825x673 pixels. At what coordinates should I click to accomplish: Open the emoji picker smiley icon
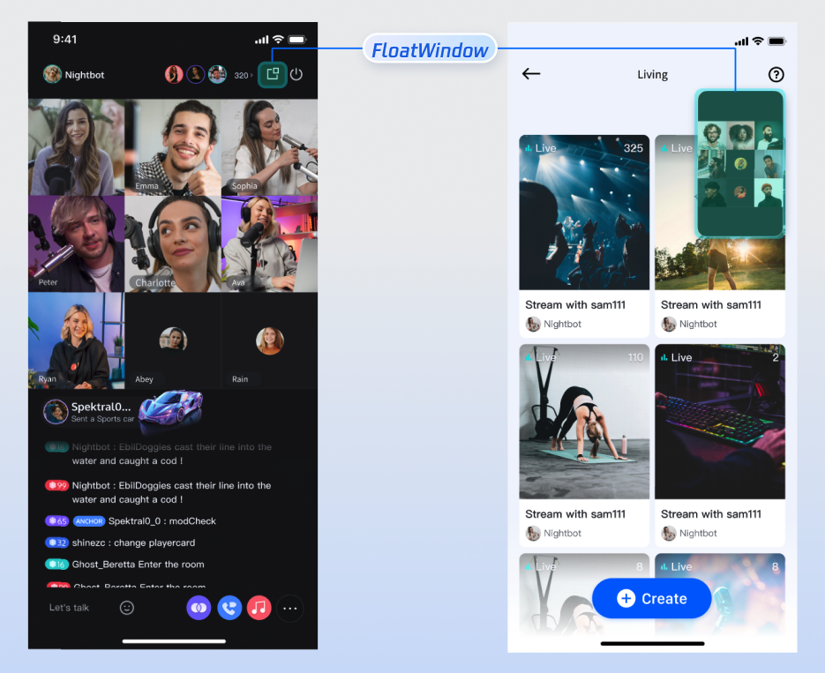(127, 608)
